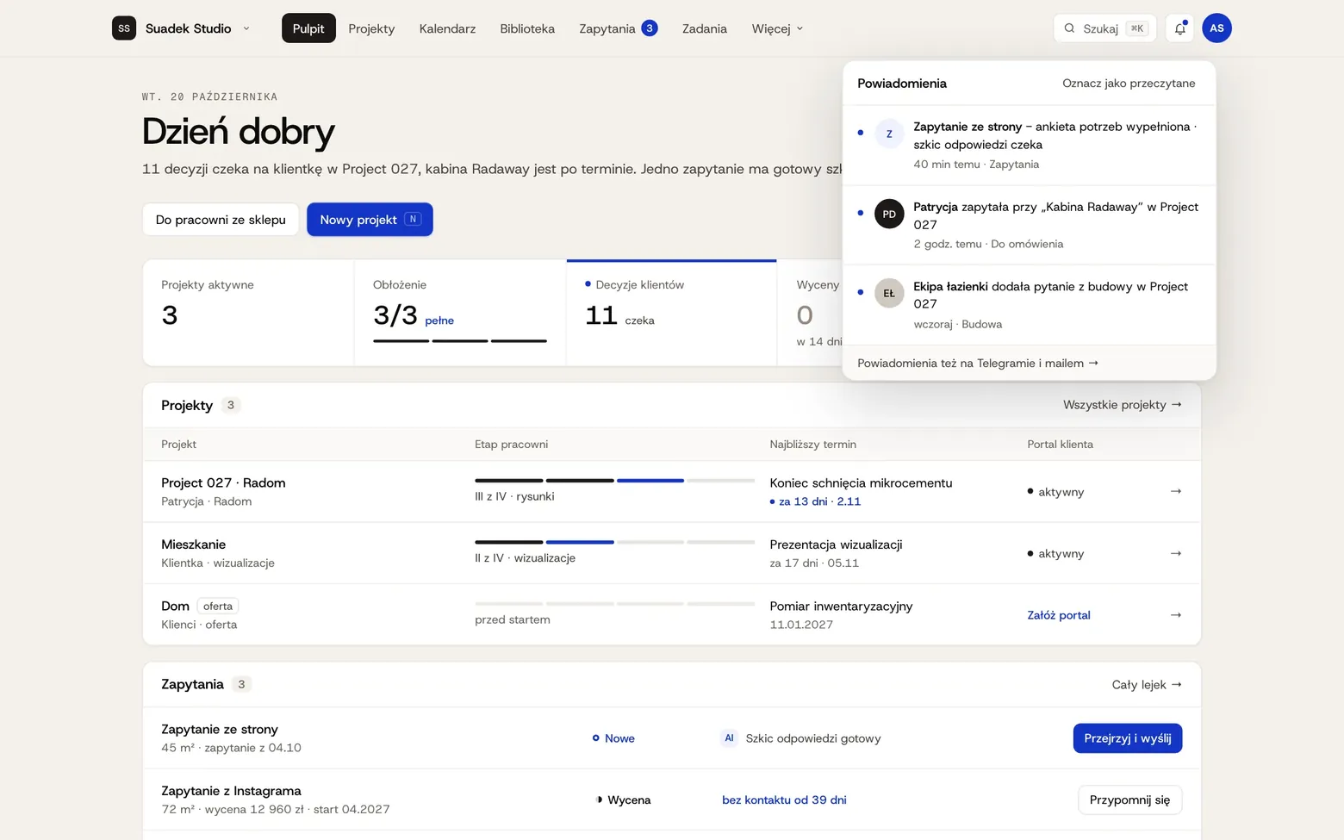This screenshot has width=1344, height=840.
Task: Open the Zapytanie z Instagrama row title
Action: coord(231,791)
